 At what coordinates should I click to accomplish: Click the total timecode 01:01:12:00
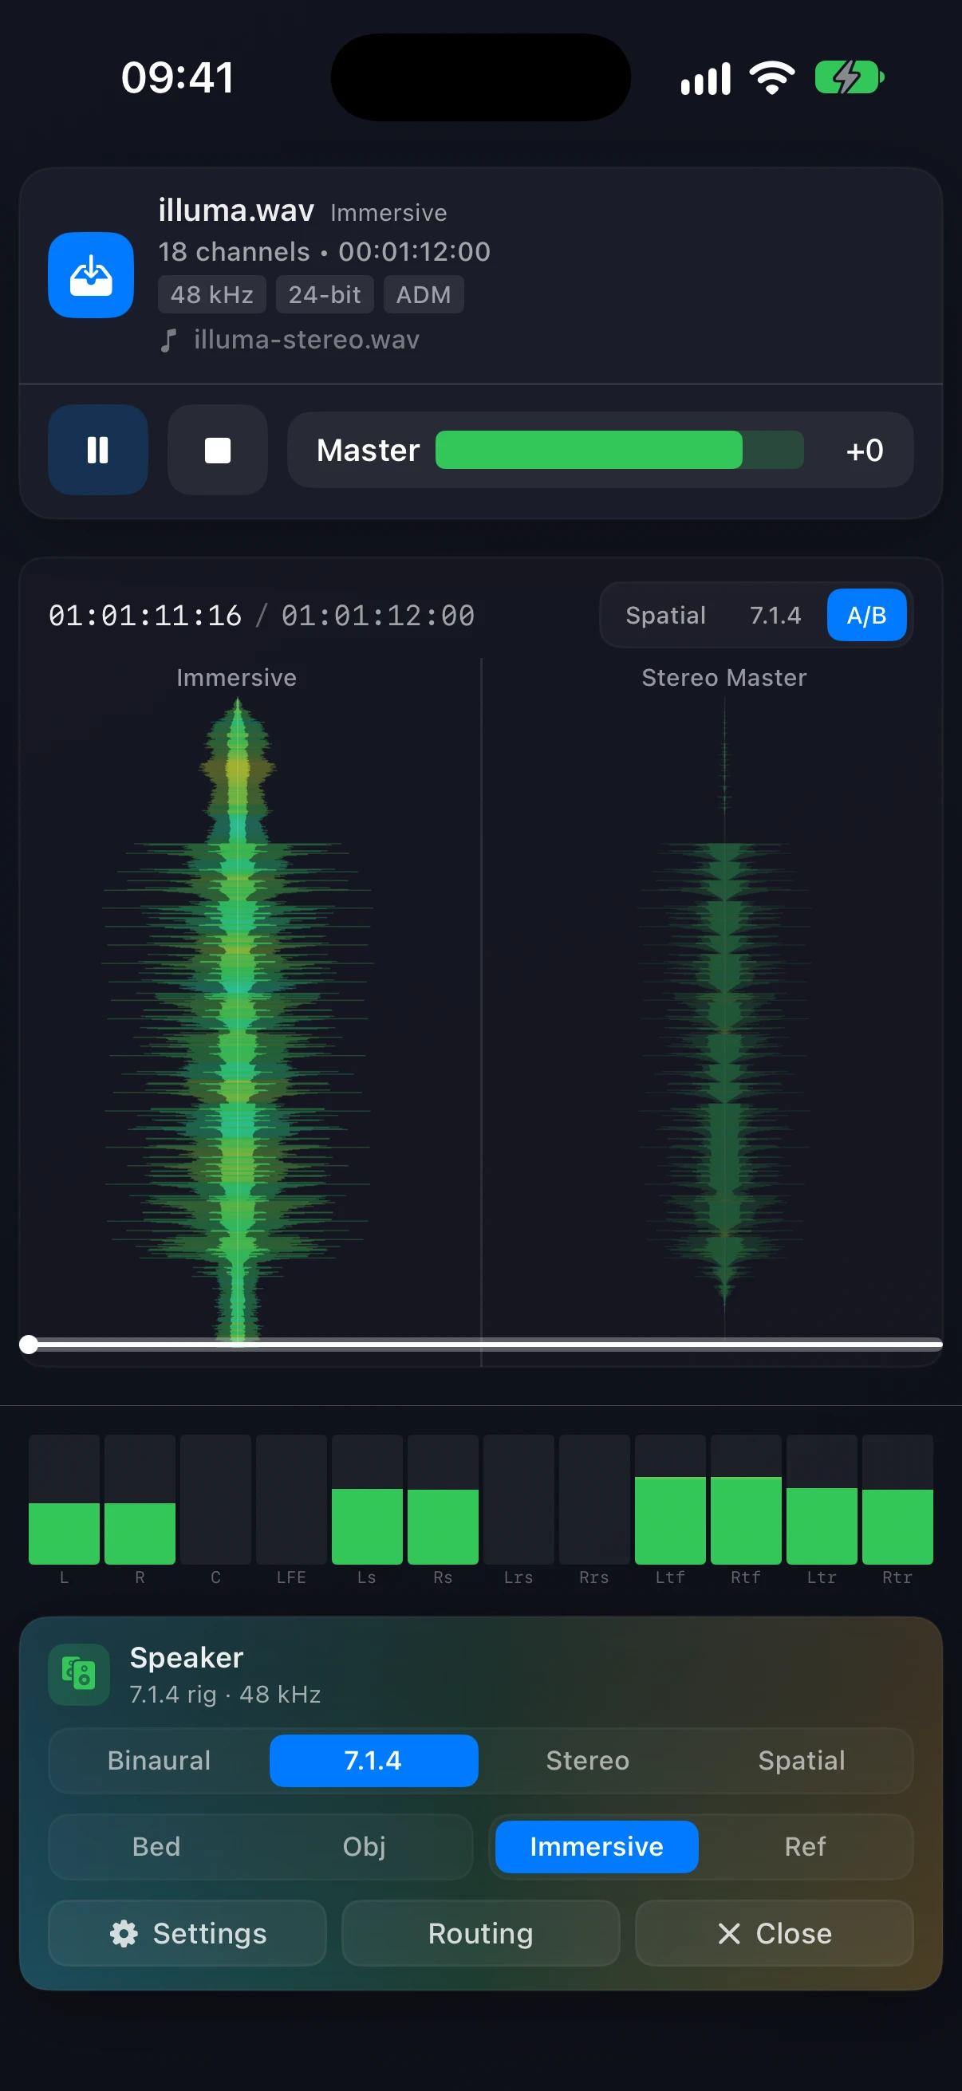pos(378,616)
